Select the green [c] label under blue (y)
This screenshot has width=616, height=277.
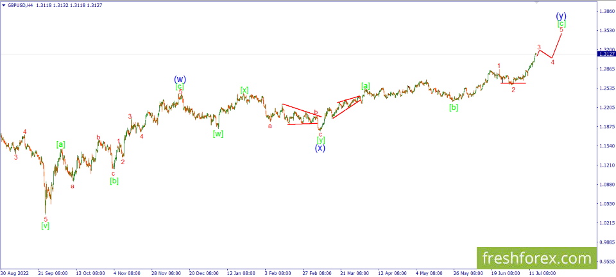pos(562,24)
